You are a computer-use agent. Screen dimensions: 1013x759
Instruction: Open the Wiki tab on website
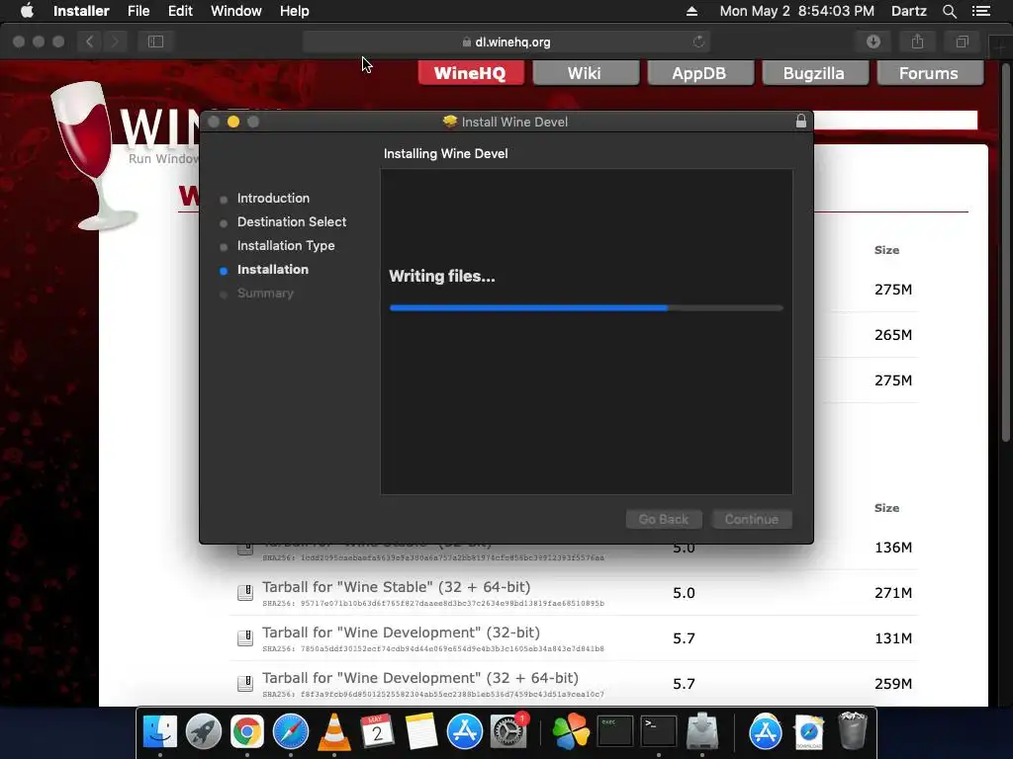586,73
